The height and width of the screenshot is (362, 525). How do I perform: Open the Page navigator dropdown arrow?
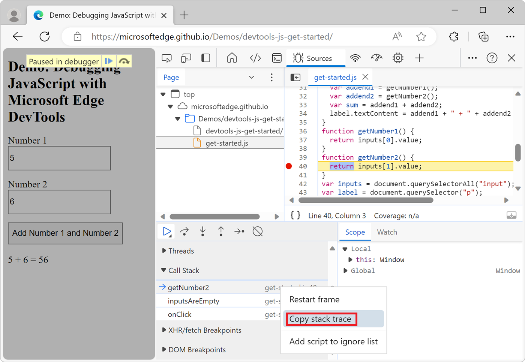(x=251, y=77)
